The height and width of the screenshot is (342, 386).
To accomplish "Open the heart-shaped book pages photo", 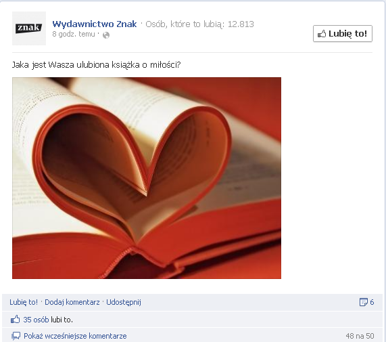I will pos(147,178).
